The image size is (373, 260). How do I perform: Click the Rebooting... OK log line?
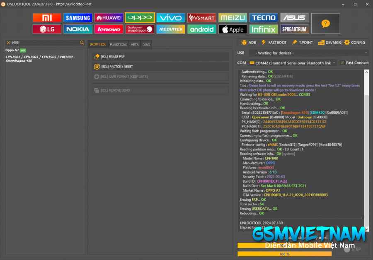tap(252, 213)
